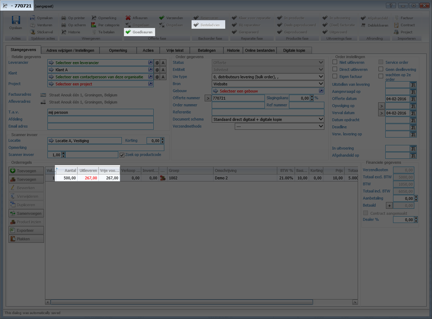Viewport: 432px width, 319px height.
Task: Open the Document schema dropdown
Action: click(321, 119)
